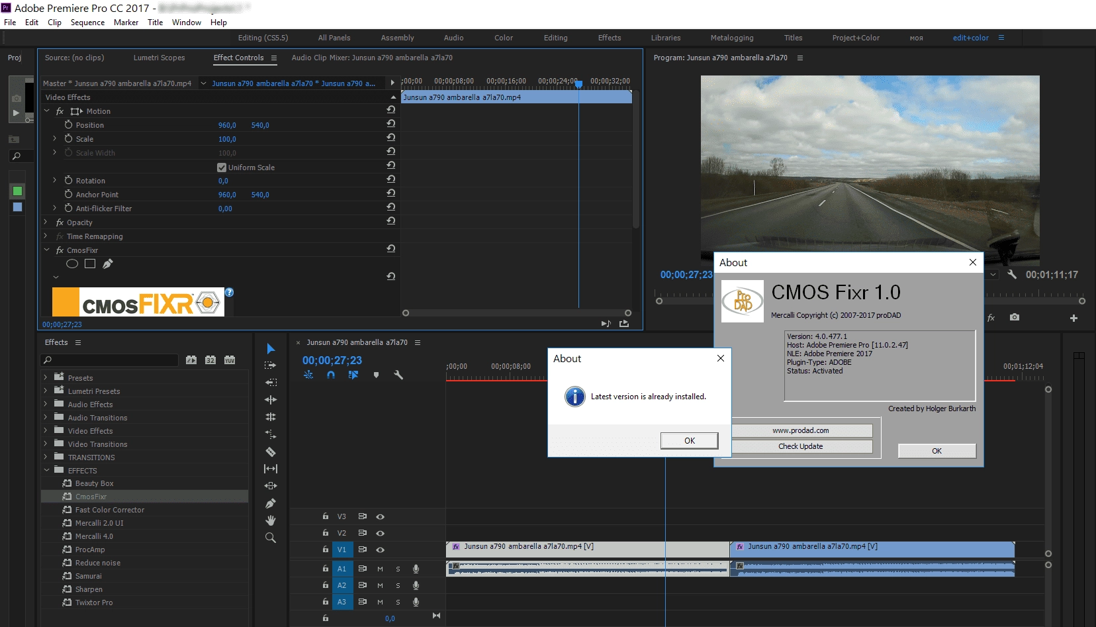The height and width of the screenshot is (627, 1096).
Task: Open Program monitor settings wrench
Action: tap(1012, 274)
